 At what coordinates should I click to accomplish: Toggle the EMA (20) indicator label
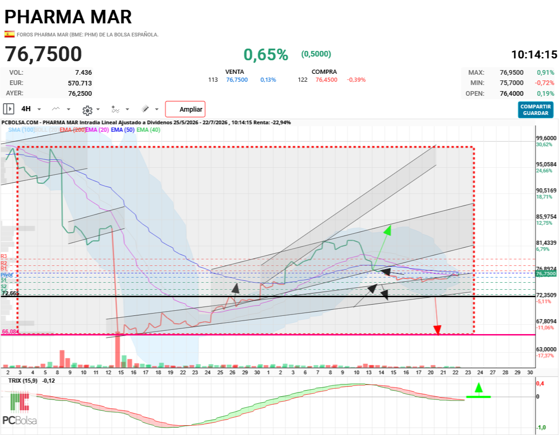click(98, 130)
